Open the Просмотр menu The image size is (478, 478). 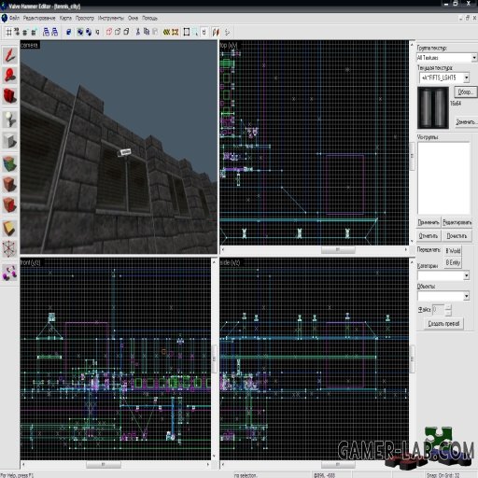coord(85,18)
